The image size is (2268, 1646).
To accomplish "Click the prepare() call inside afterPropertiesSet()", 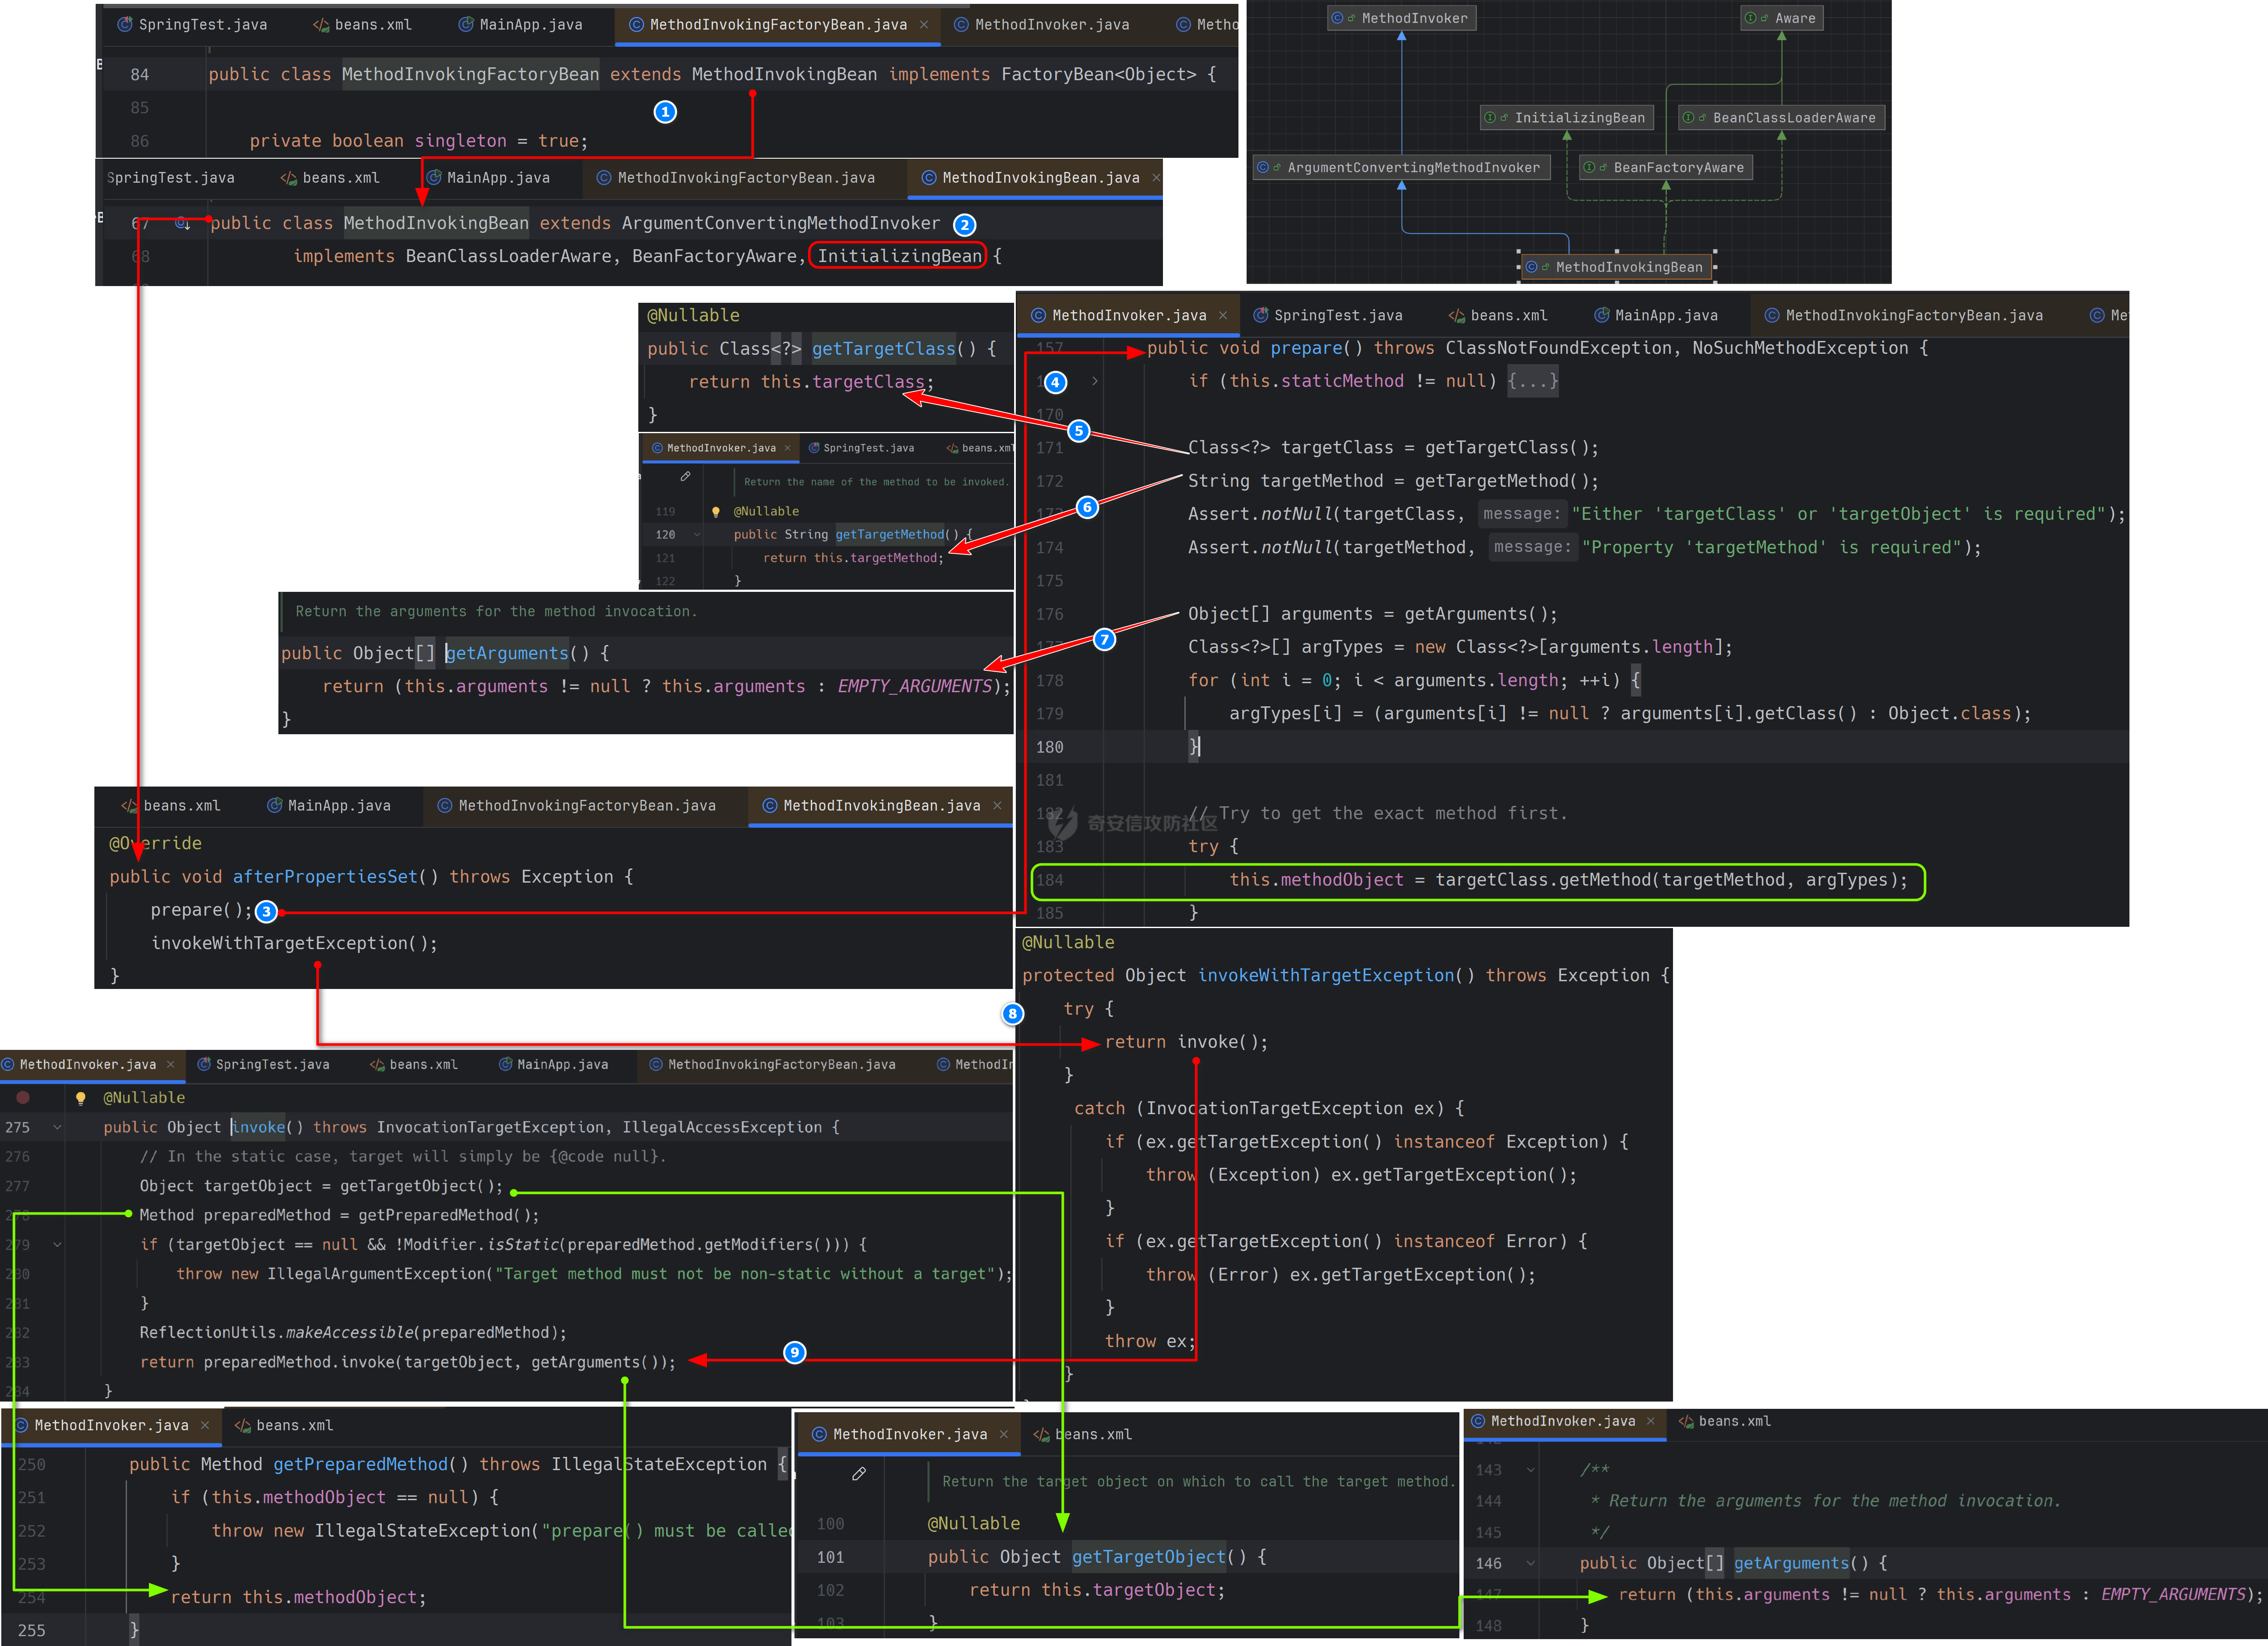I will 201,910.
